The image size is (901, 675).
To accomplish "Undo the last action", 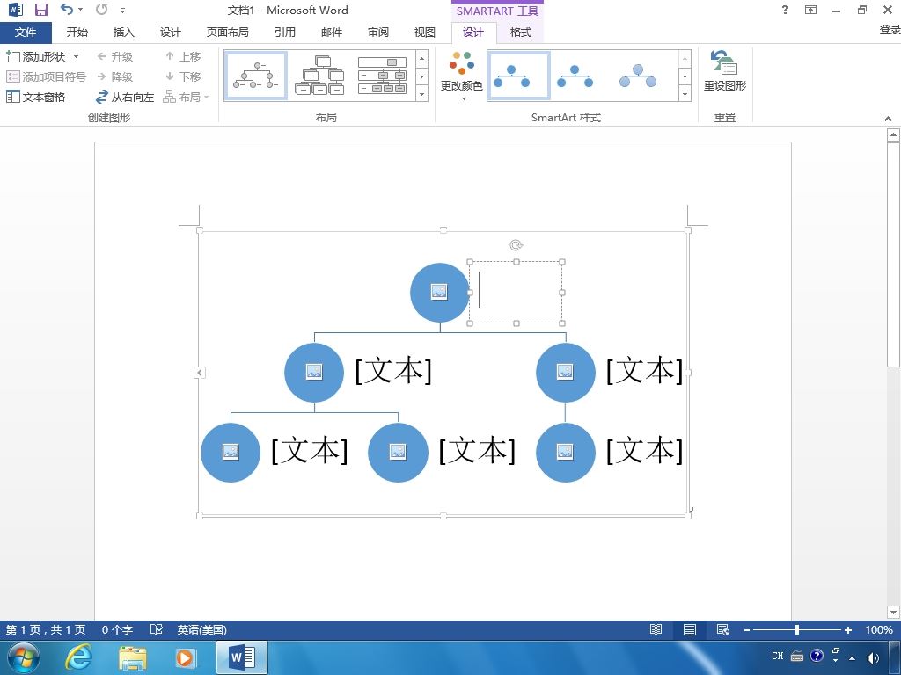I will click(67, 10).
